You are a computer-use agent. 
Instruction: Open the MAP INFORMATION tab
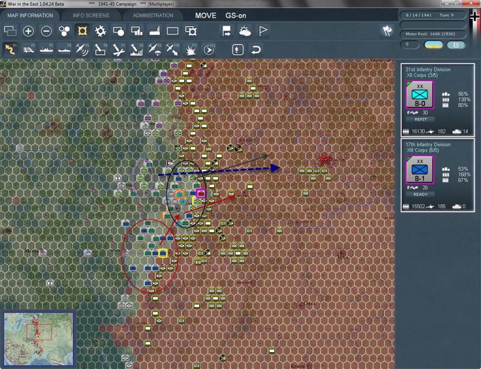click(x=30, y=15)
